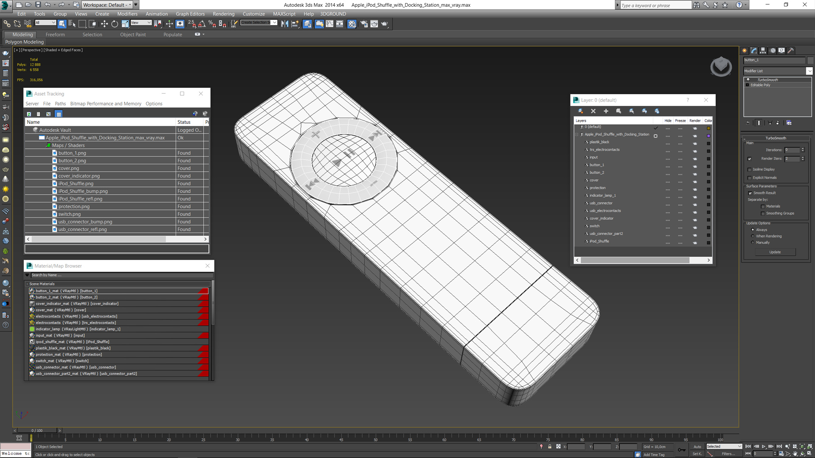This screenshot has height=458, width=815.
Task: Click the color swatch for 0 (default) layer
Action: tap(708, 127)
